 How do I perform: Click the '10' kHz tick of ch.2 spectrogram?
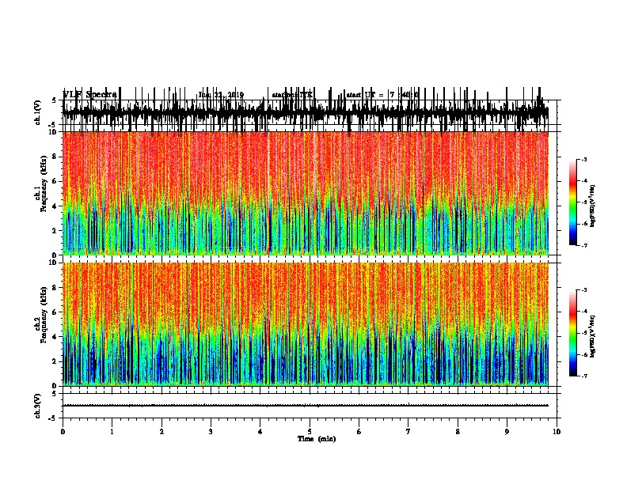pos(54,263)
